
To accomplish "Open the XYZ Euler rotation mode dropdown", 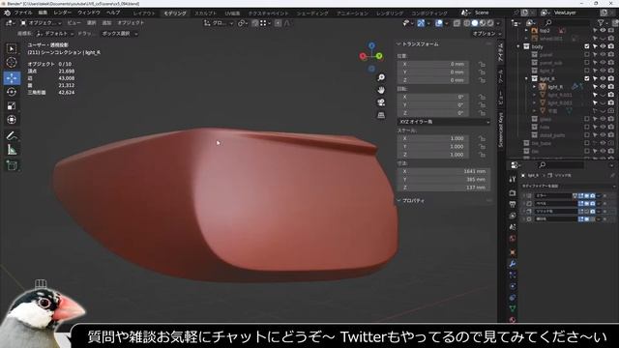I will click(444, 122).
